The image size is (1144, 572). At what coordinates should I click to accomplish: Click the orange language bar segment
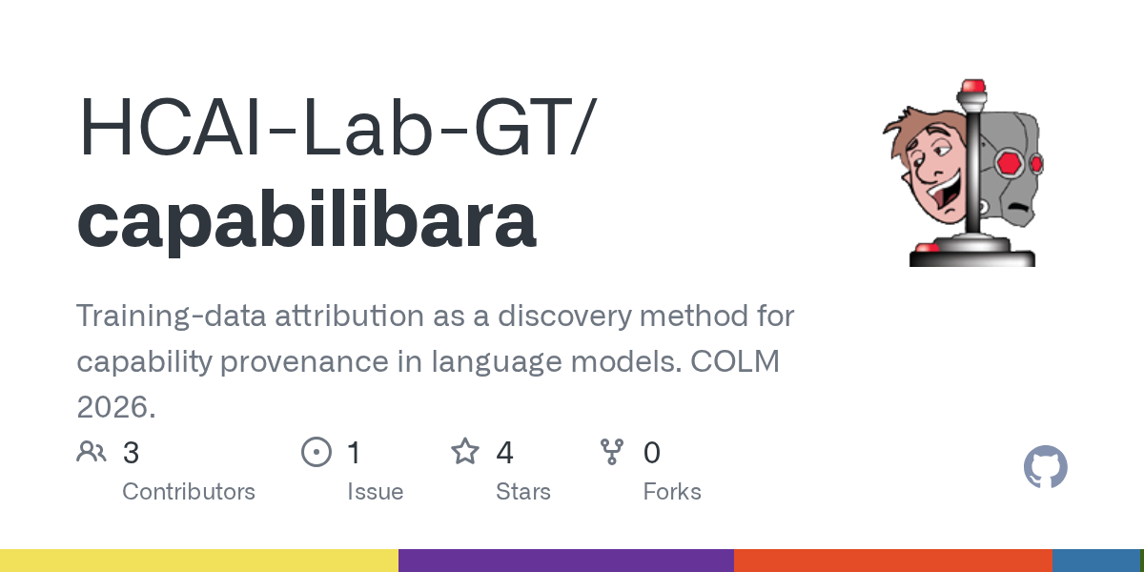click(893, 561)
